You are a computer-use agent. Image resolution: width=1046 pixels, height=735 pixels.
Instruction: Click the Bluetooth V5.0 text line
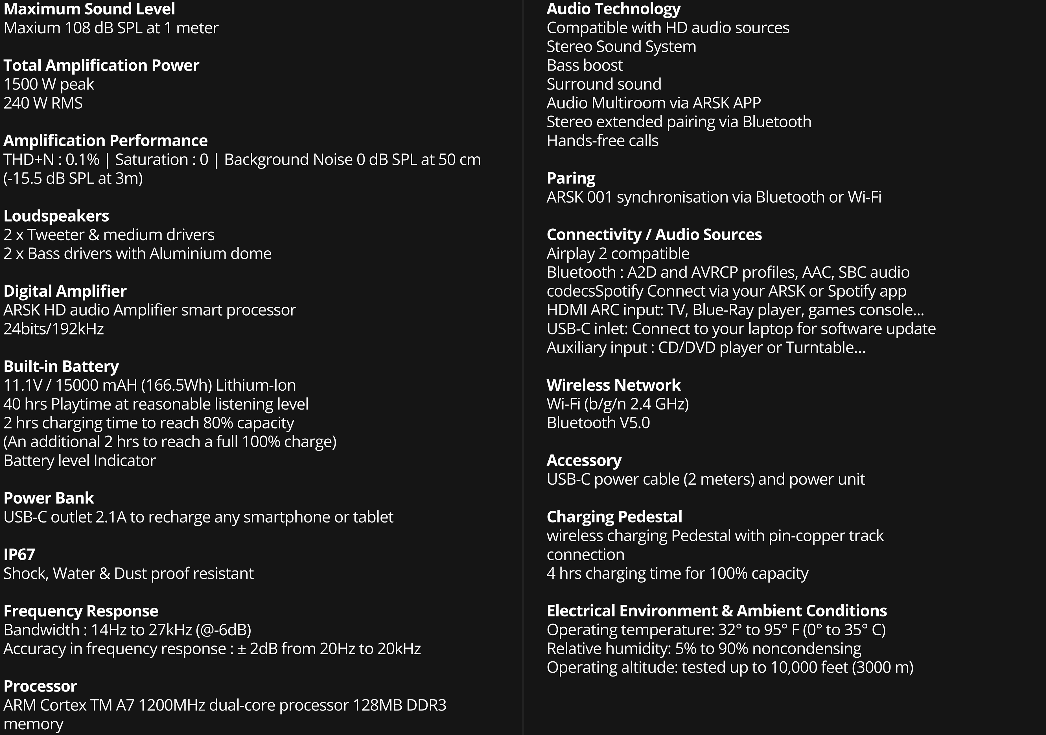tap(598, 423)
